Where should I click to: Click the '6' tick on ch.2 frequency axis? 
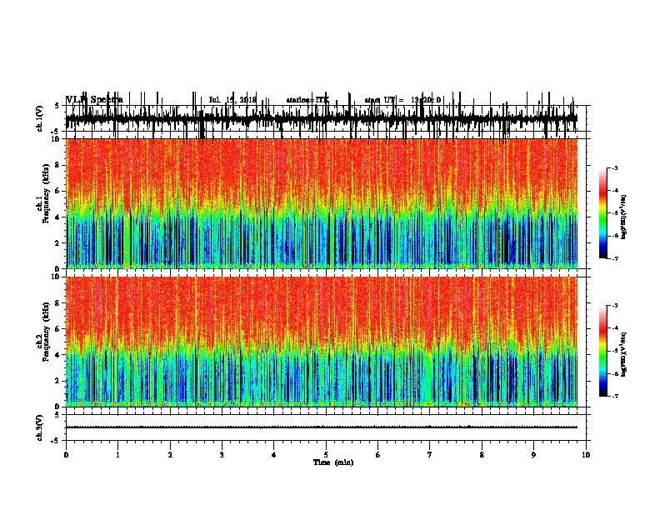click(59, 328)
